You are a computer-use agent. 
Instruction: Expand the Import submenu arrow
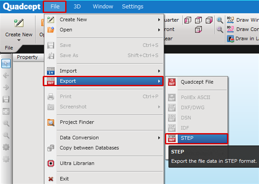coord(159,71)
